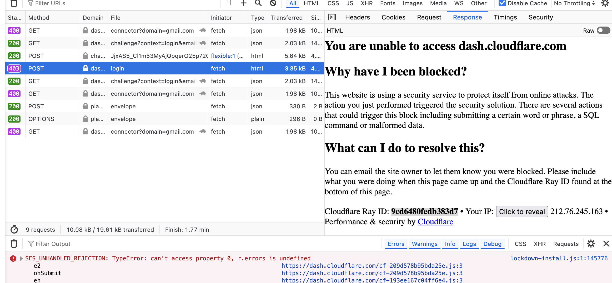Toggle the request details pane icon

click(x=332, y=17)
